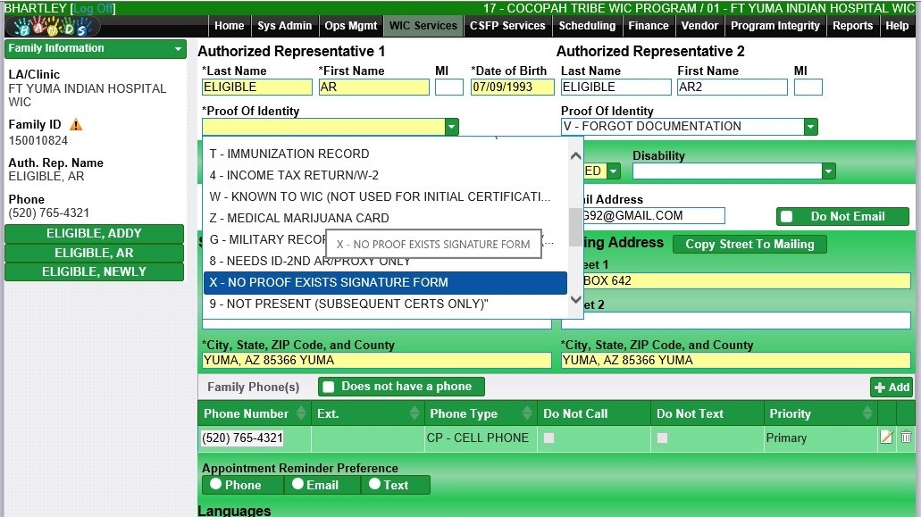Click the Proof Of Identity list scrollbar thumb
This screenshot has height=517, width=921.
click(x=575, y=229)
